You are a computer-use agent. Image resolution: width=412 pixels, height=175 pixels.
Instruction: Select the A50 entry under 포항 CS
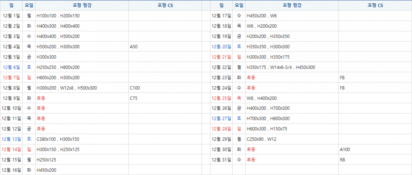coord(134,47)
